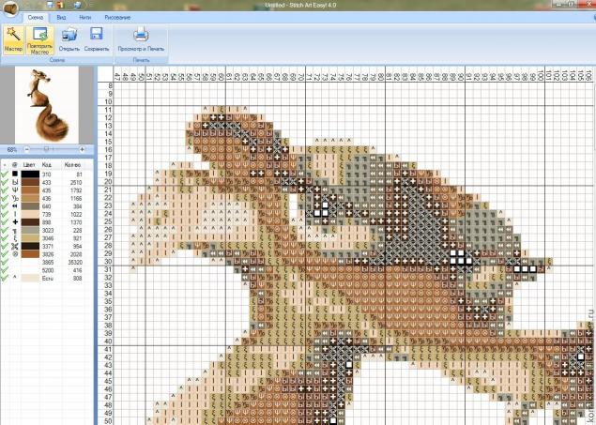This screenshot has width=596, height=425.
Task: Toggle the checkmark for thread 739
Action: [x=5, y=214]
